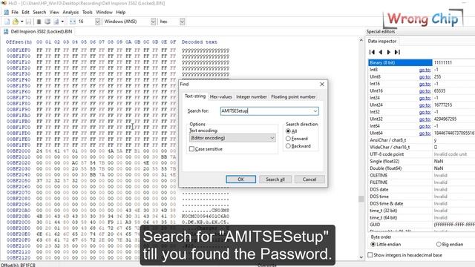
Task: Open the Text encoding dropdown
Action: (x=232, y=138)
